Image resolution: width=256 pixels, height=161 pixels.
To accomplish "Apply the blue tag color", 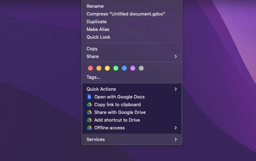I will click(124, 68).
